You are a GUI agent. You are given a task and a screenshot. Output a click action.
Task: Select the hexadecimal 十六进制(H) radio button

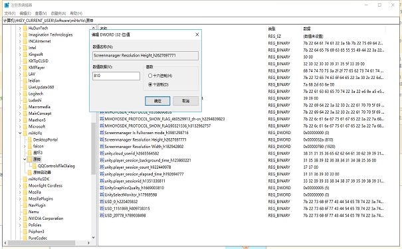coord(150,76)
